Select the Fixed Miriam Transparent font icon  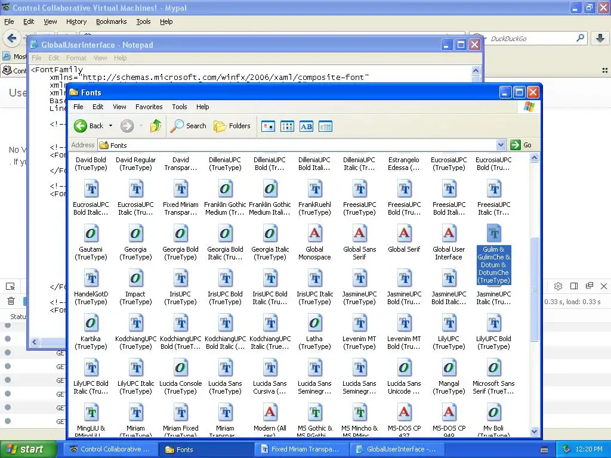tap(180, 188)
